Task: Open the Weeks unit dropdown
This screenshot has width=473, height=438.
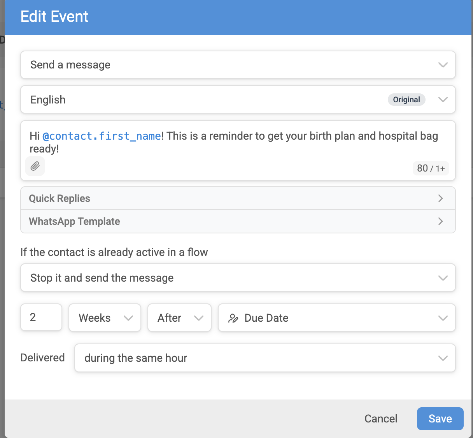Action: [105, 318]
